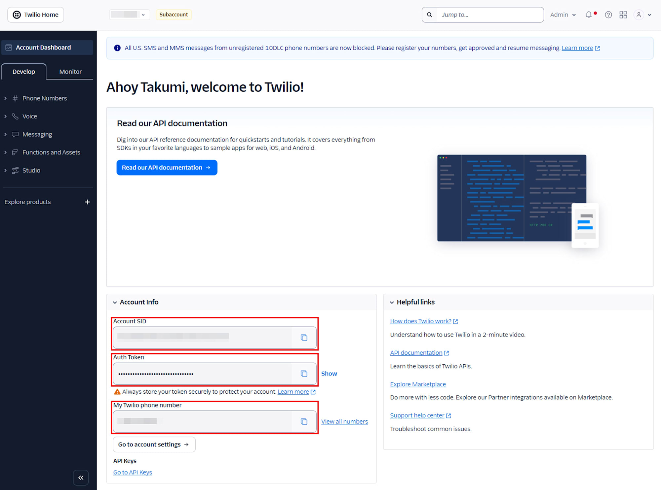661x490 pixels.
Task: Select Account Dashboard in the sidebar
Action: pyautogui.click(x=47, y=47)
